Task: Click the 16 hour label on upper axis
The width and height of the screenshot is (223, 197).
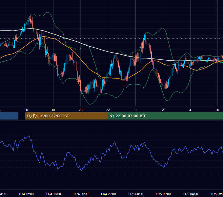Action: pyautogui.click(x=26, y=110)
